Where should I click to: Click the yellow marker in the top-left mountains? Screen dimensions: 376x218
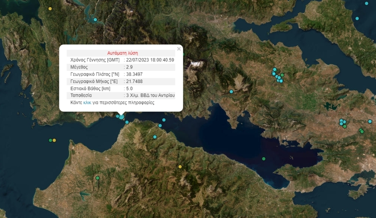click(50, 9)
